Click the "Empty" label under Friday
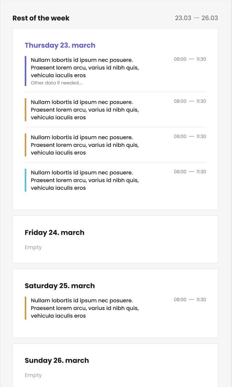The height and width of the screenshot is (387, 232). click(x=33, y=247)
